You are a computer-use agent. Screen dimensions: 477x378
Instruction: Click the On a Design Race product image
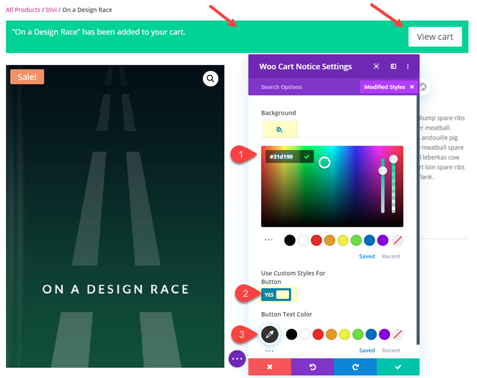pos(115,216)
